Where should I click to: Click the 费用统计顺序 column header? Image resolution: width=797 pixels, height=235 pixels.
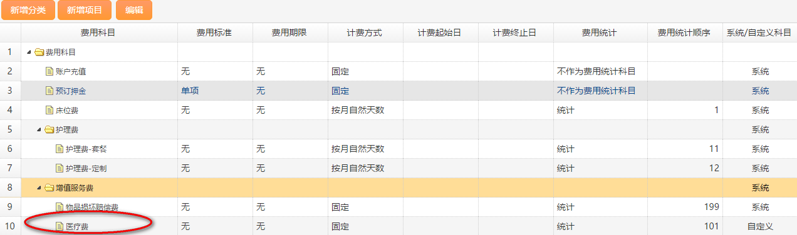click(x=685, y=32)
